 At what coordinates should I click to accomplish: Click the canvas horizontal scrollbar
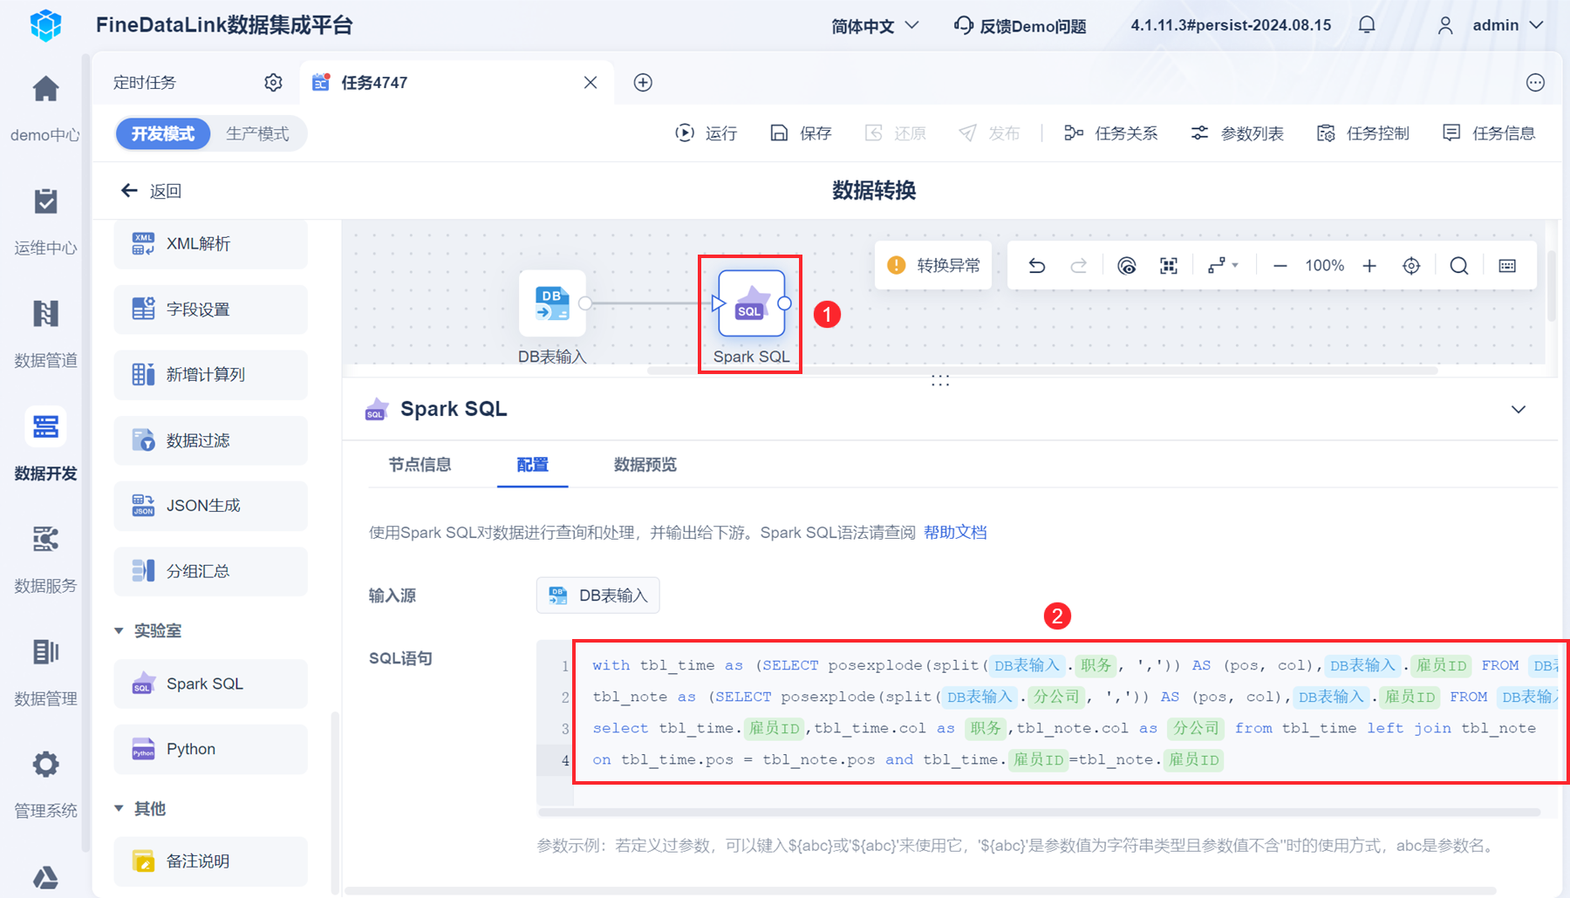pos(1042,371)
